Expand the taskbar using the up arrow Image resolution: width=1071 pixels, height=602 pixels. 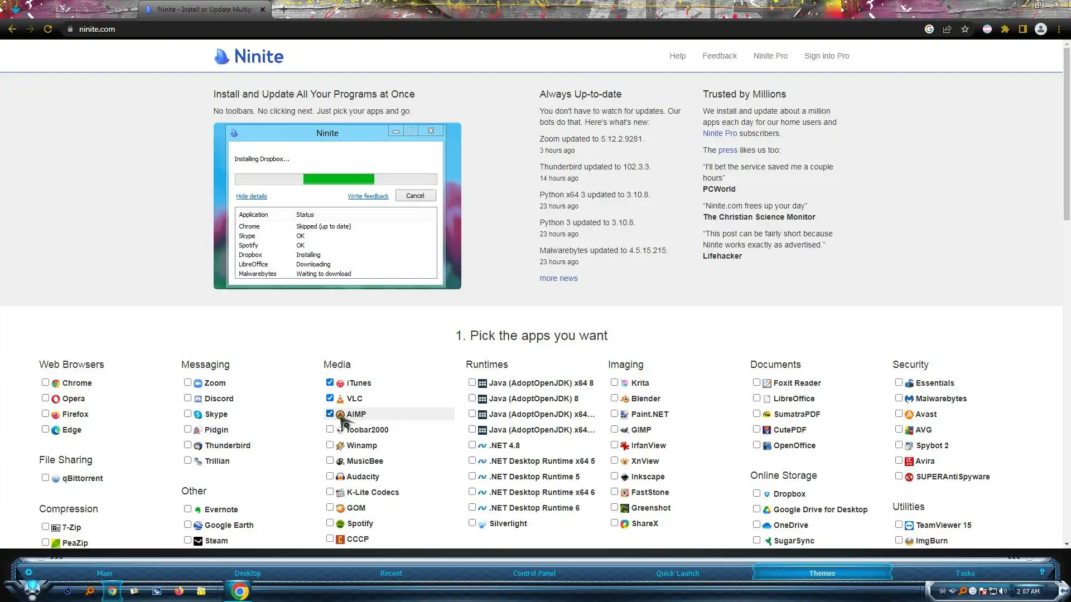pos(1041,571)
